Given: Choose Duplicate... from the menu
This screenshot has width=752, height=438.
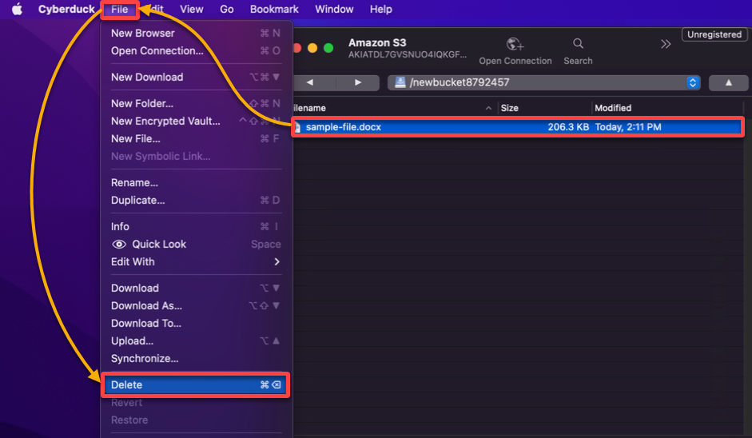Looking at the screenshot, I should point(196,201).
